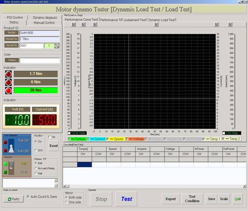Click the Scale button

[x=224, y=199]
